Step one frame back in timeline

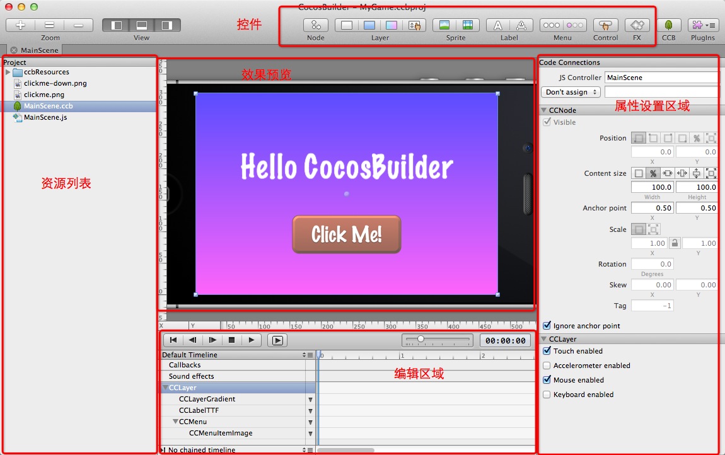click(x=193, y=340)
